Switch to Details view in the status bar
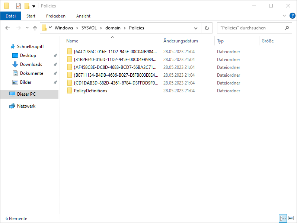This screenshot has height=223, width=297. (283, 218)
